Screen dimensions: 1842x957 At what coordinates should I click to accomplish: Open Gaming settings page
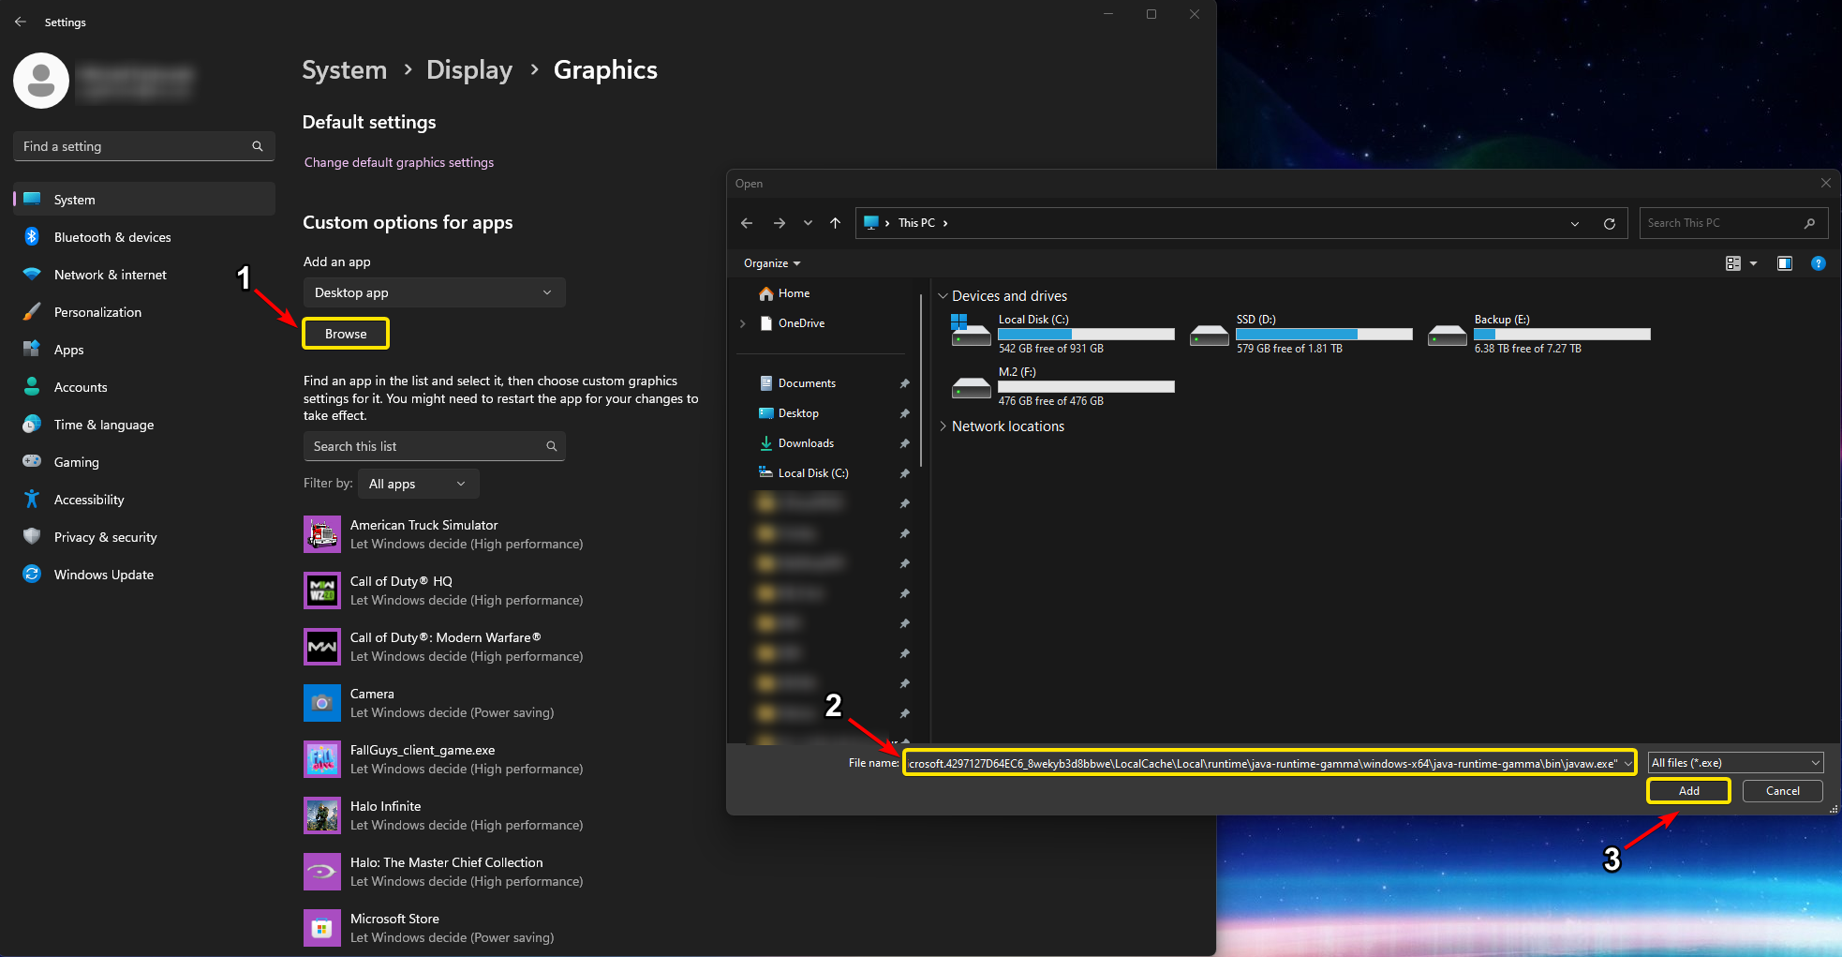144,462
